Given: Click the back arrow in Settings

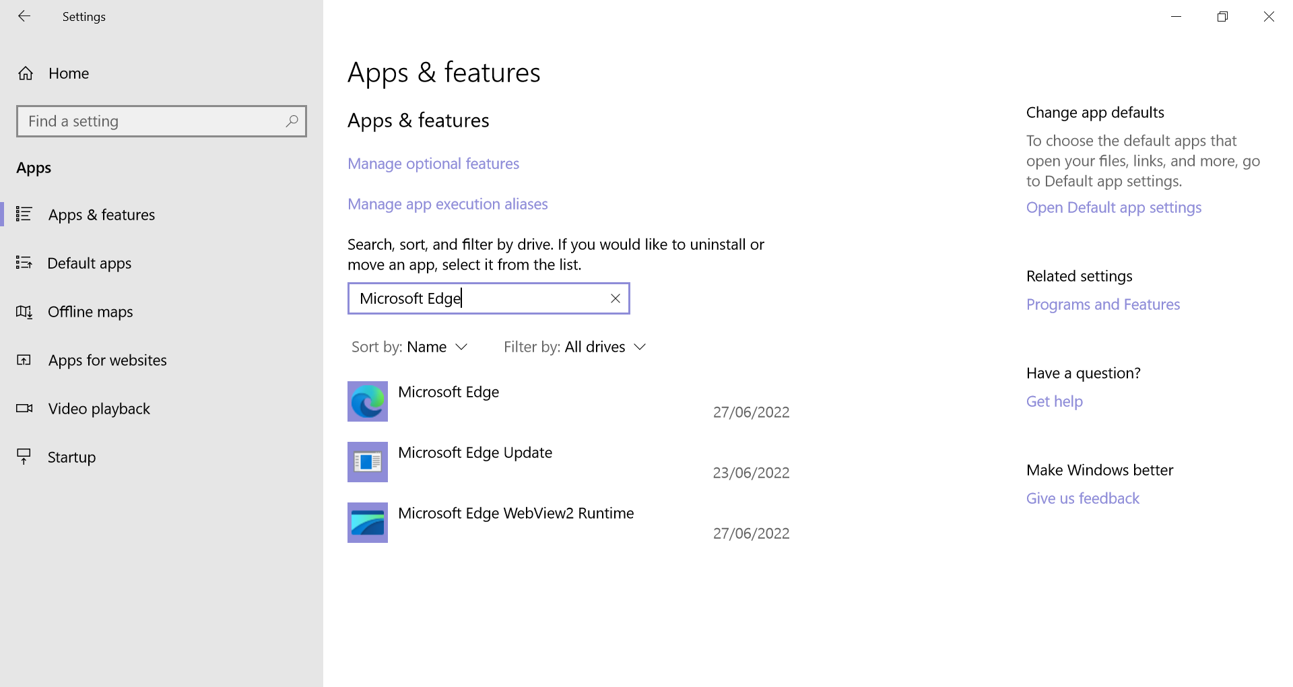Looking at the screenshot, I should point(24,16).
